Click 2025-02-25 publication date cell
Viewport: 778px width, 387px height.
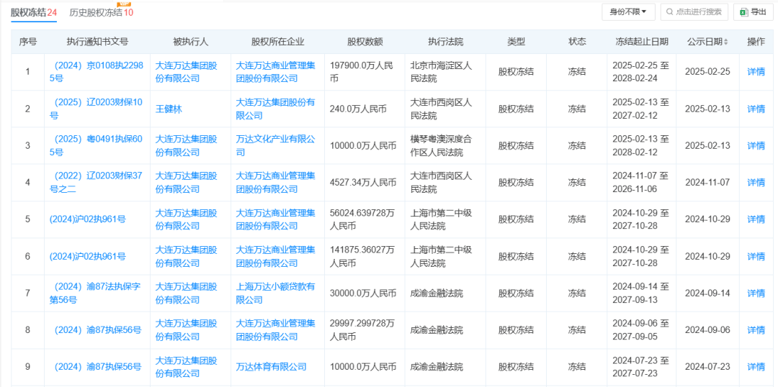pos(707,72)
